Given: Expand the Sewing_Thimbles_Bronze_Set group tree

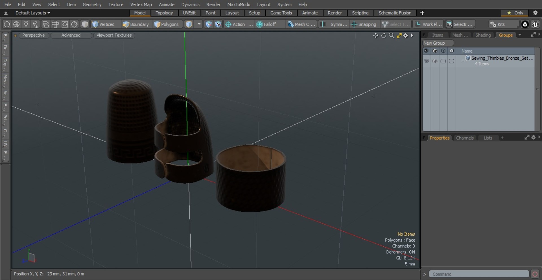Looking at the screenshot, I should click(x=463, y=61).
